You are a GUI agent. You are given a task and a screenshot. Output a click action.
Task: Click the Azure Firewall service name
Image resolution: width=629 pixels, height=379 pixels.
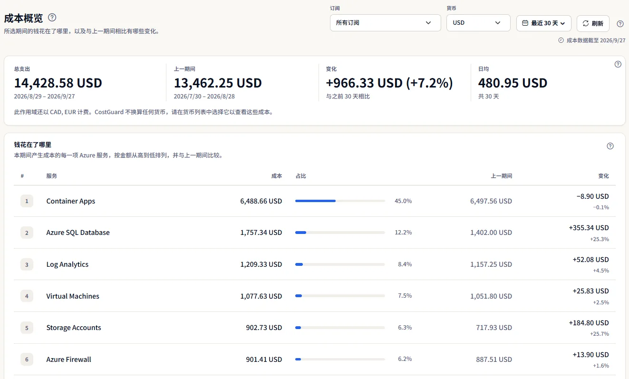[69, 360]
